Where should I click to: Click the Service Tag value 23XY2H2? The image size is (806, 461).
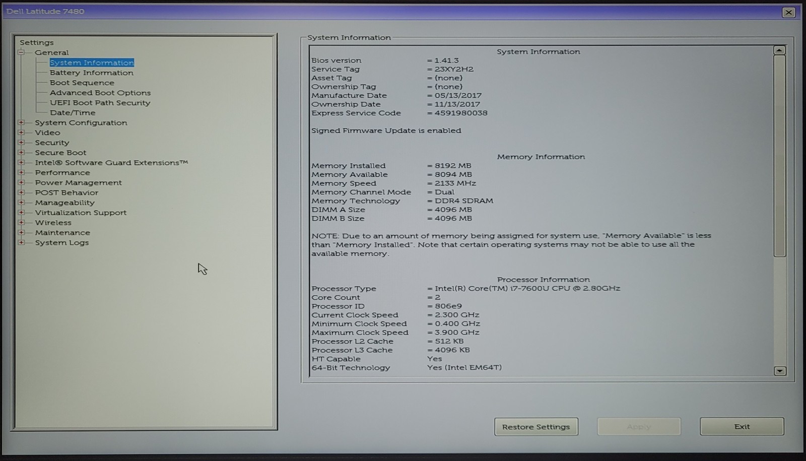(x=454, y=69)
